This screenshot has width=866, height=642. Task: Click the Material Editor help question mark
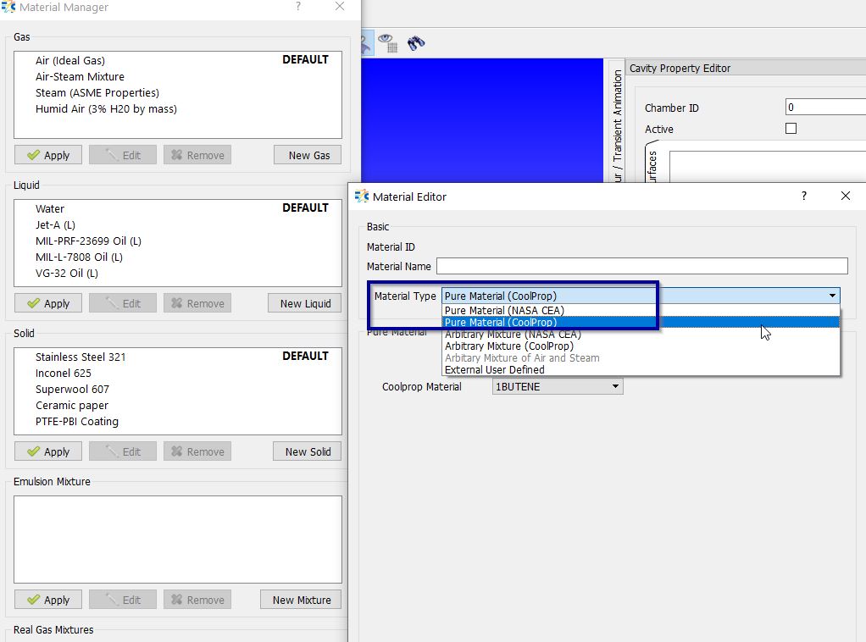(x=804, y=196)
